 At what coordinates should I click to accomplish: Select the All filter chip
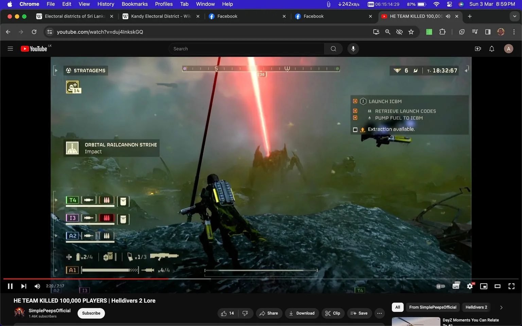398,307
